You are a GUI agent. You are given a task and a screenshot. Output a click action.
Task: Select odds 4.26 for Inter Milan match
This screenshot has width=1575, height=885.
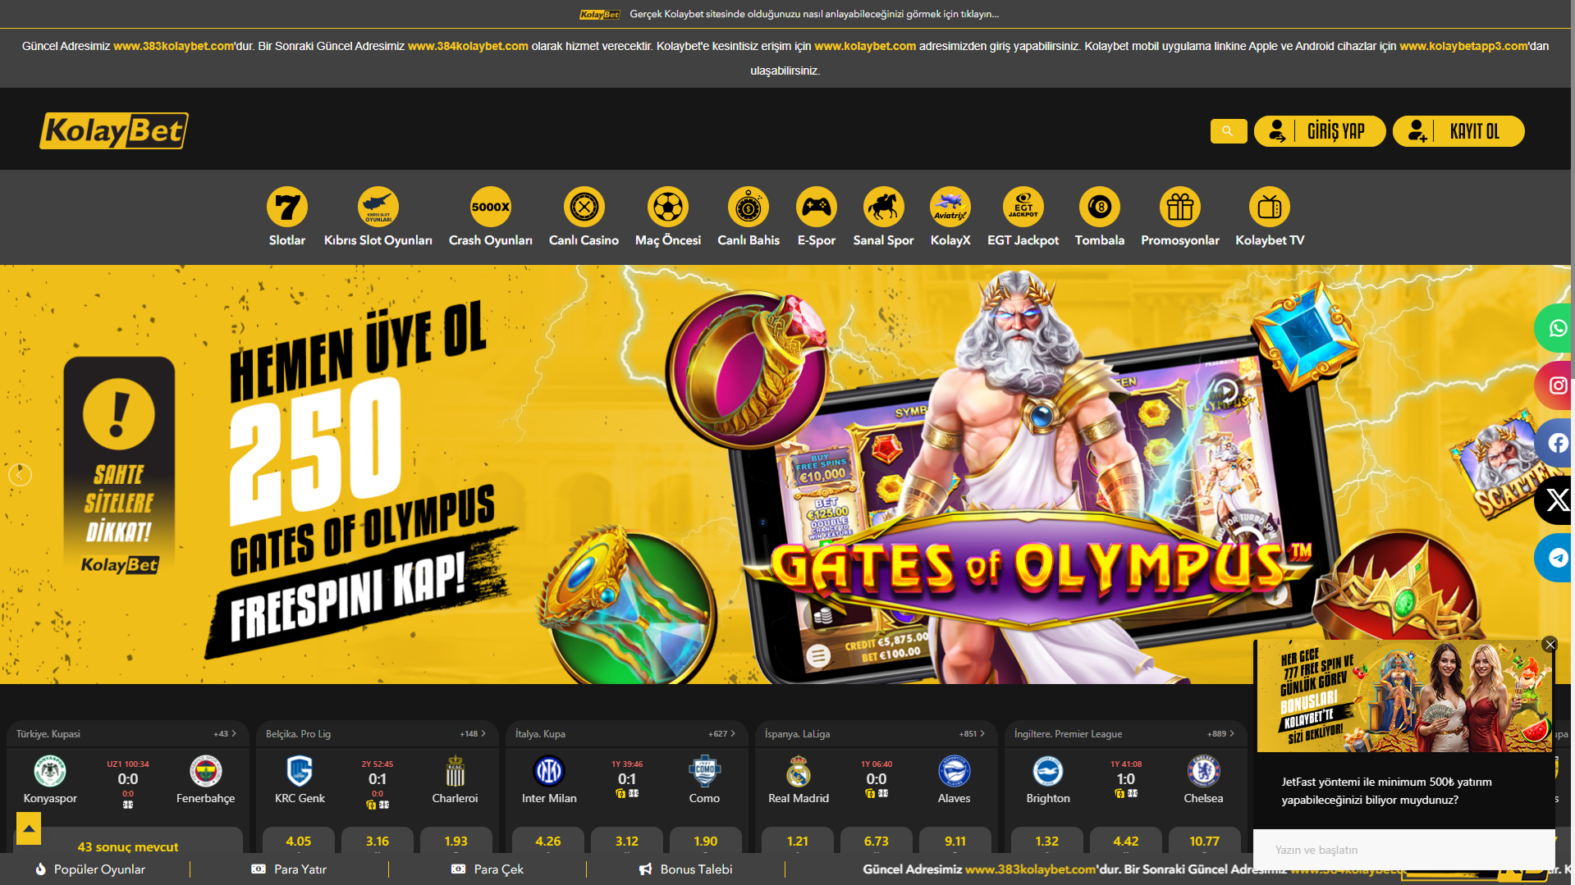point(548,841)
